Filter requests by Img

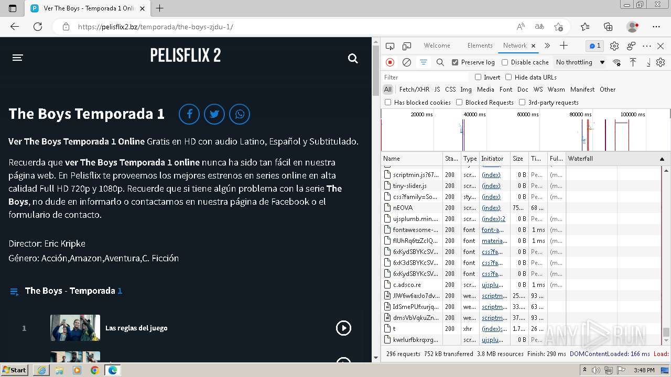(x=466, y=90)
